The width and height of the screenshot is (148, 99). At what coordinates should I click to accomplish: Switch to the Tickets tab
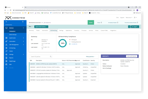coord(38,30)
